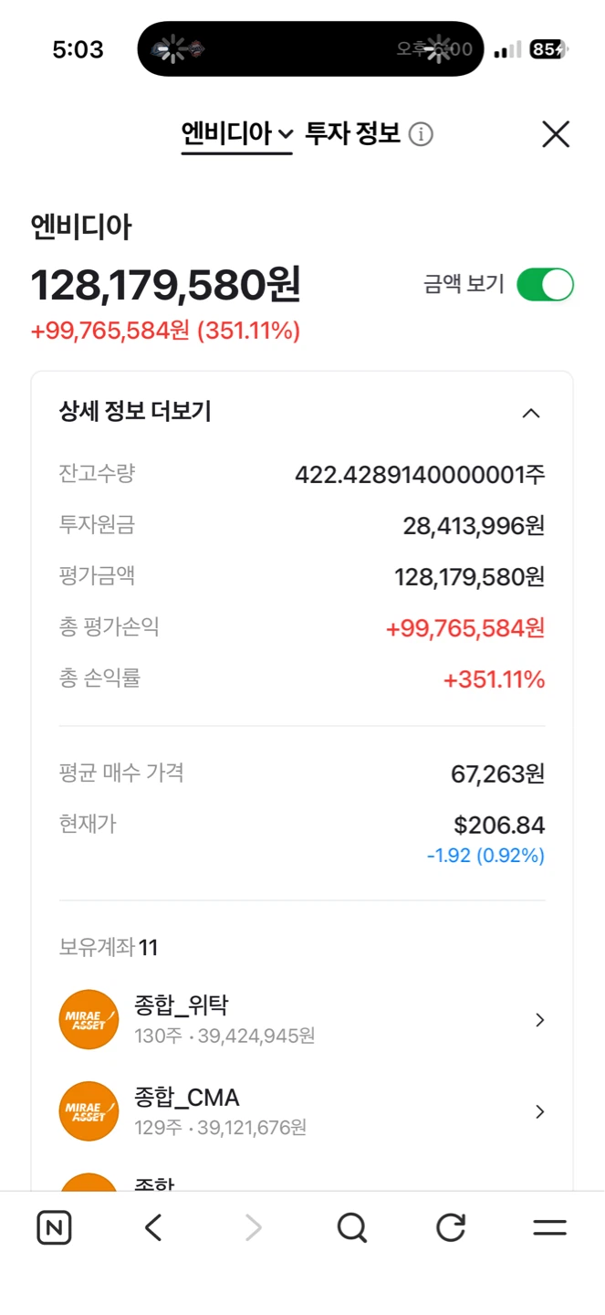Open search with the magnifier icon
The image size is (605, 1315).
coord(351,1227)
